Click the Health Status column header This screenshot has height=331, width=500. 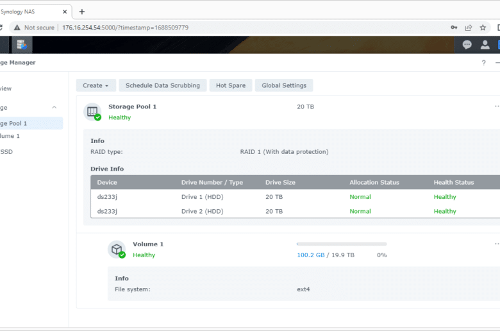point(454,183)
